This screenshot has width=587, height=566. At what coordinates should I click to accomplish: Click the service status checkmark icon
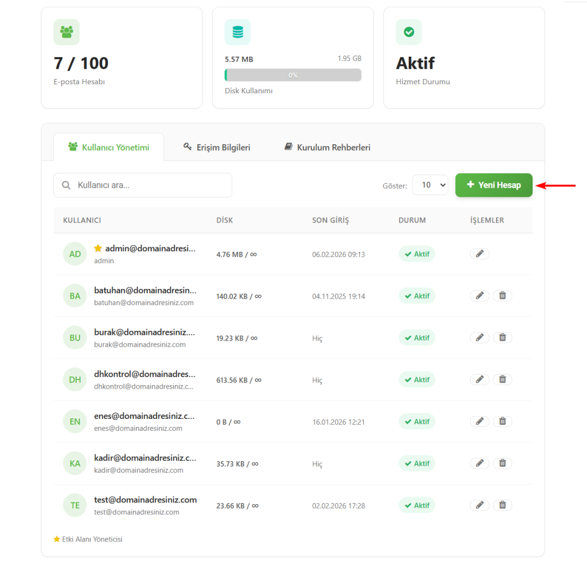[409, 33]
